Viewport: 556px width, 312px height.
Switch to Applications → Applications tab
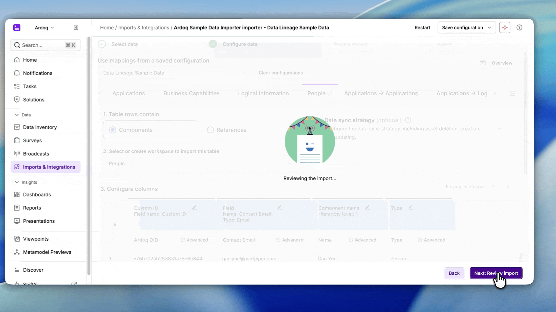pyautogui.click(x=381, y=93)
